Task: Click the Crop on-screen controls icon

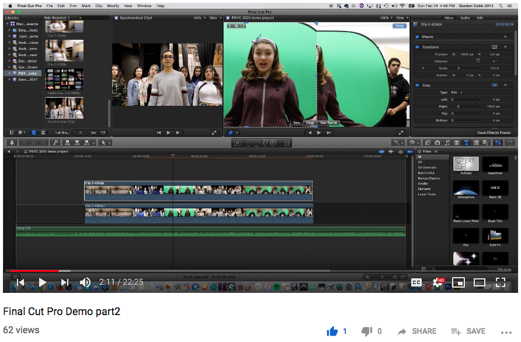Action: coord(494,85)
